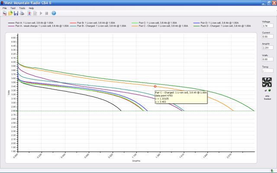Click legend text 'Pair B - Charged'
Screen dimensions: 277x173
(86, 26)
